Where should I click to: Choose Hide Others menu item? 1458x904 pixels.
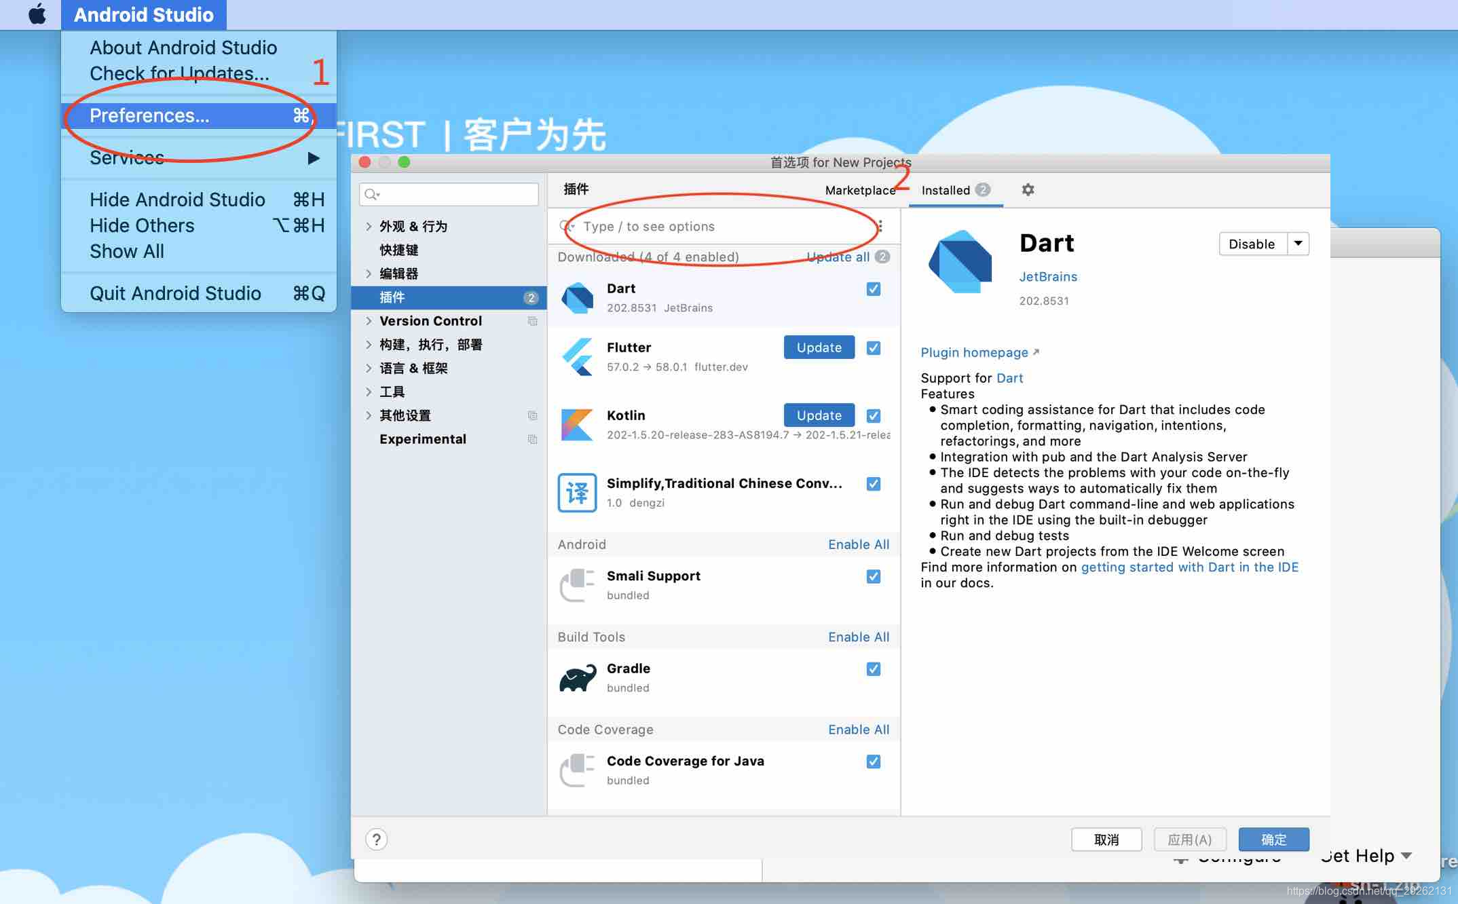pyautogui.click(x=199, y=225)
